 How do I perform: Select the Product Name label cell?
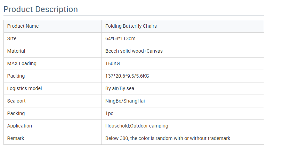tap(52, 26)
